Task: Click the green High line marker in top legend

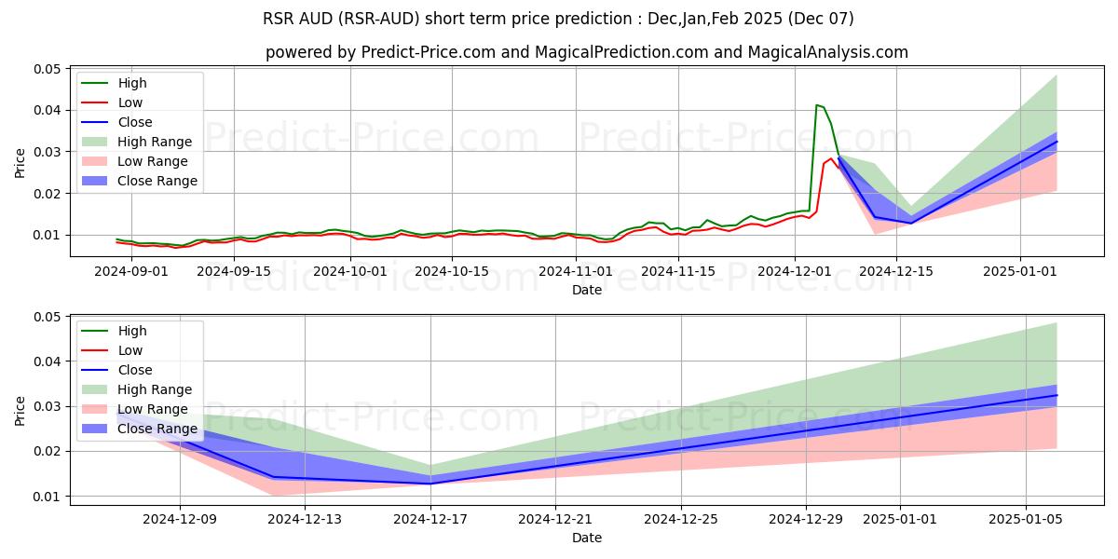Action: pyautogui.click(x=95, y=83)
